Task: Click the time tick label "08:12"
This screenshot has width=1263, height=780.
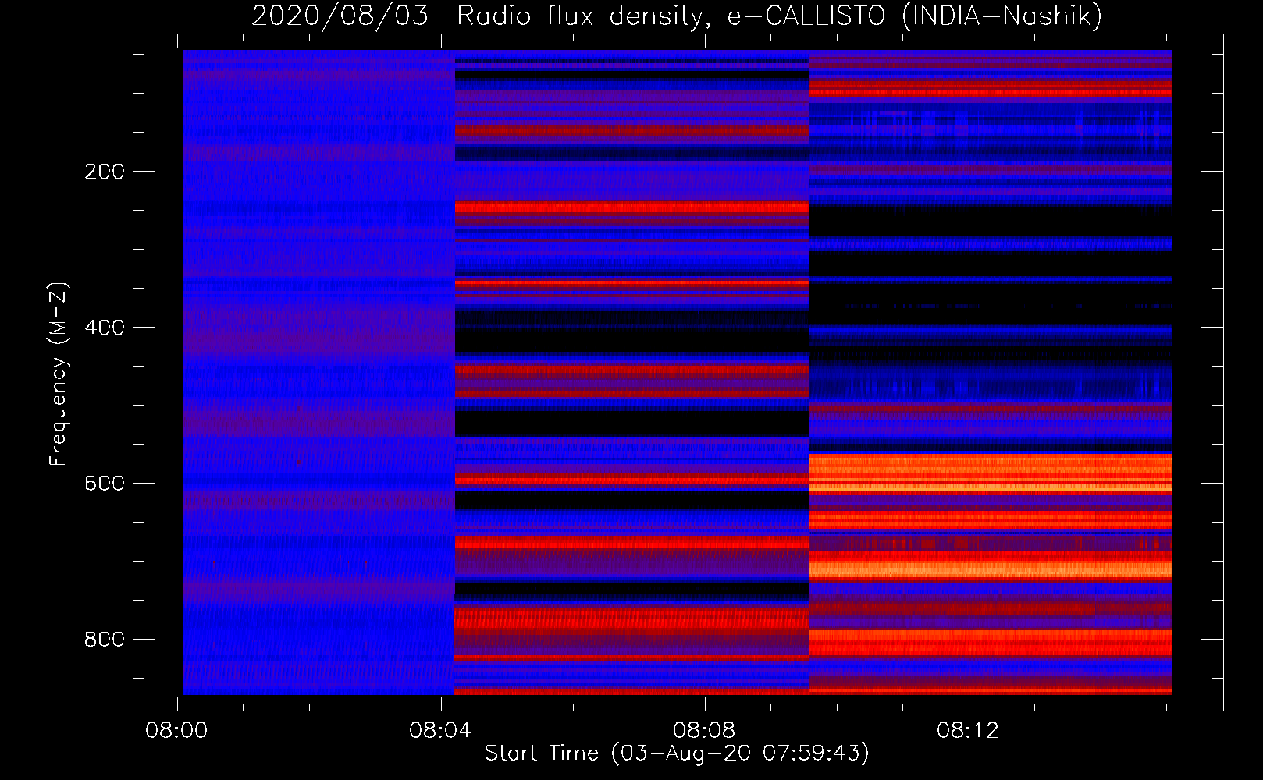Action: (969, 731)
